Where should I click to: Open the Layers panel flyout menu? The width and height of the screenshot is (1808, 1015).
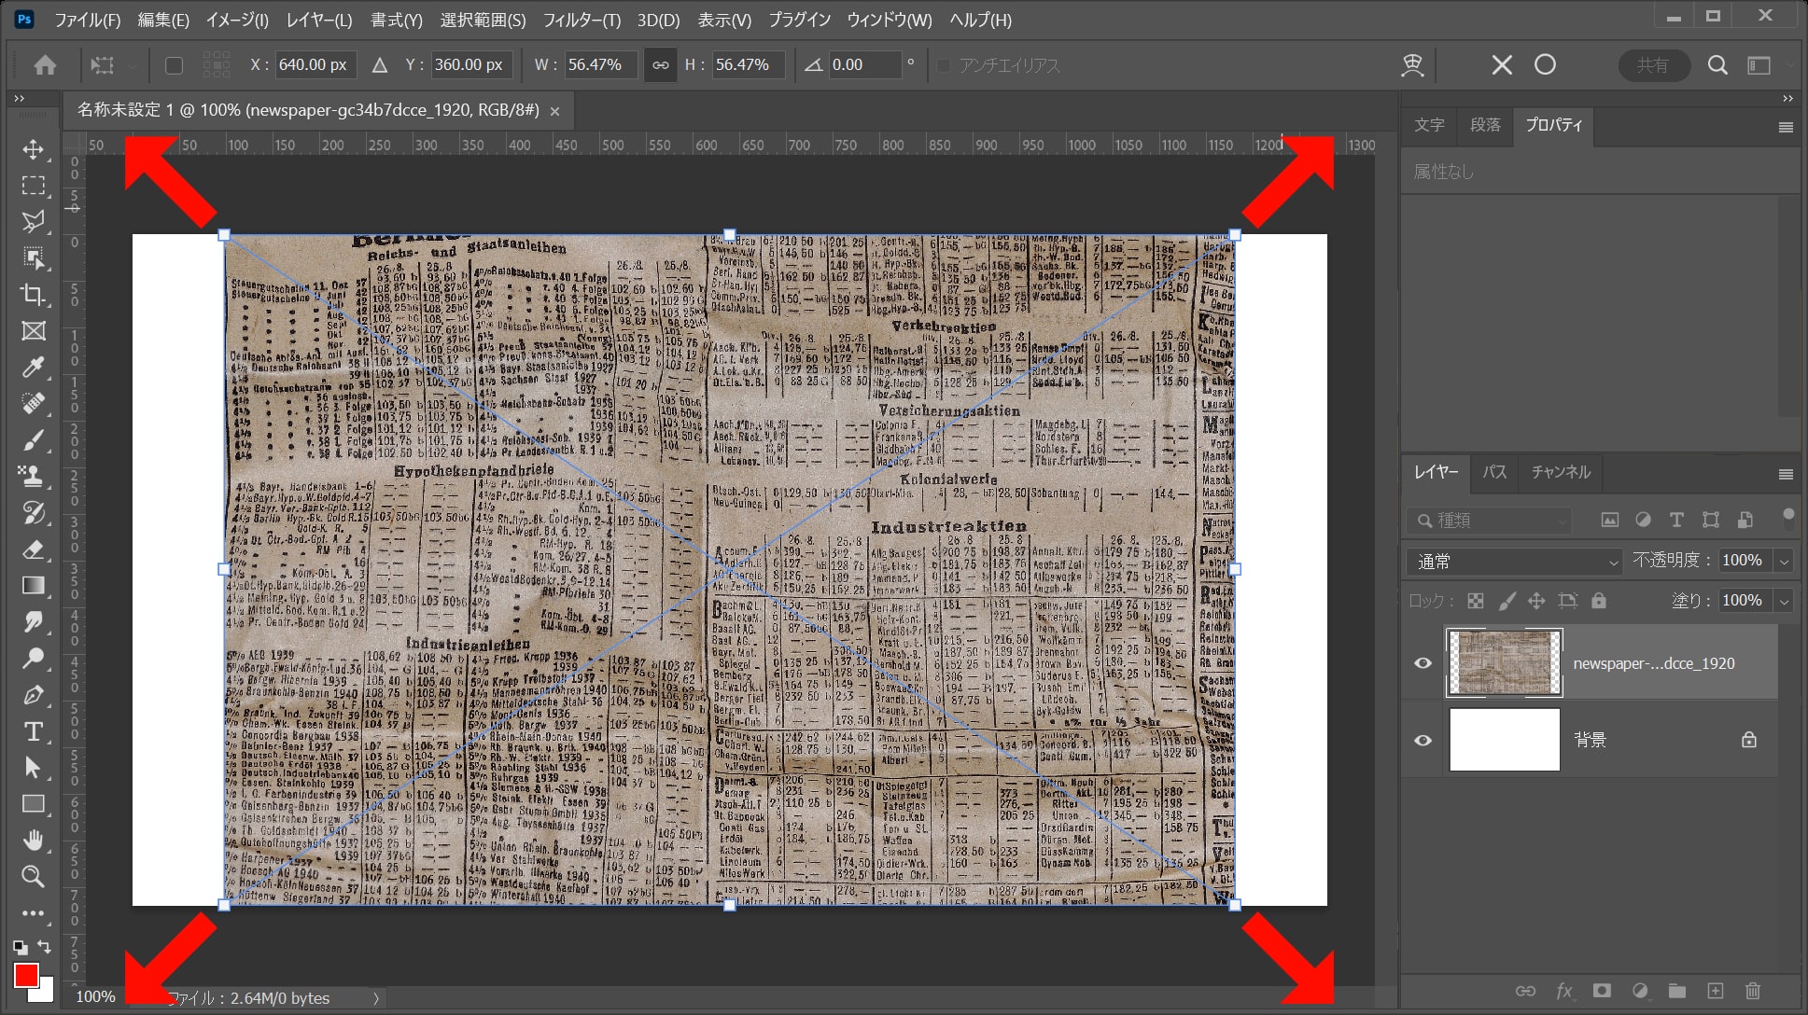click(x=1786, y=474)
